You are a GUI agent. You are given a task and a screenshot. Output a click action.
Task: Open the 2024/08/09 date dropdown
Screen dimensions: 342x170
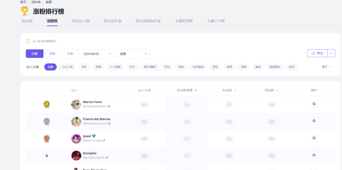pos(97,54)
